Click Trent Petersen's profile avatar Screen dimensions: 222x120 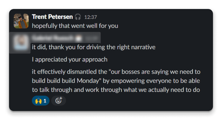pos(21,21)
